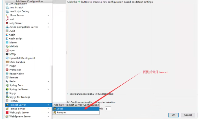Screen dimensions: 199x119
Task: Click the Java Scratch icon
Action: point(7,8)
